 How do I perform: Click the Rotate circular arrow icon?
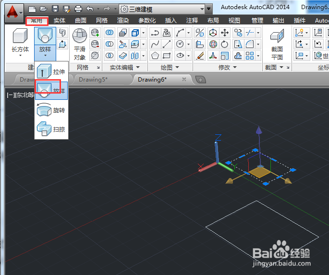point(225,44)
